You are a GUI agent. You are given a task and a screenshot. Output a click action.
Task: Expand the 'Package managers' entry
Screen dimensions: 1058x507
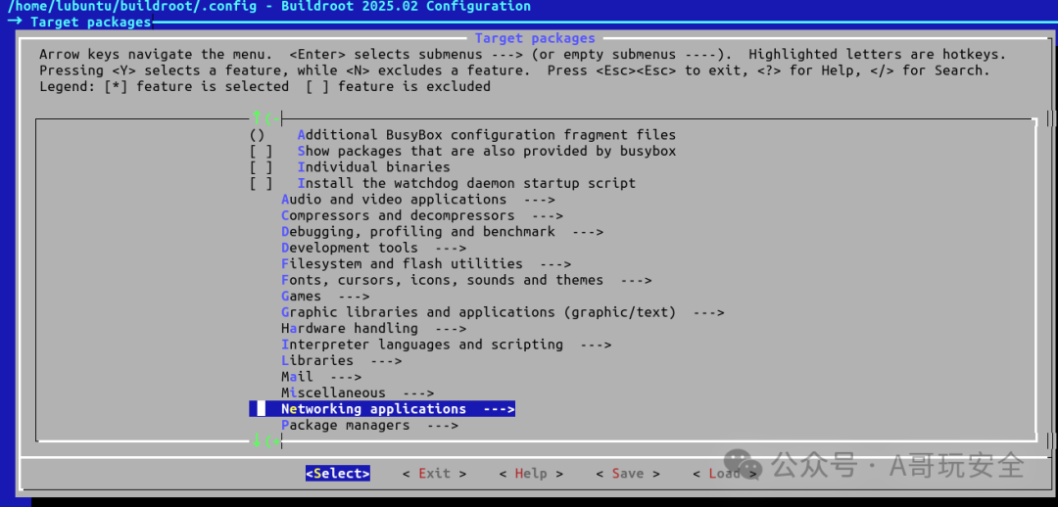point(369,426)
